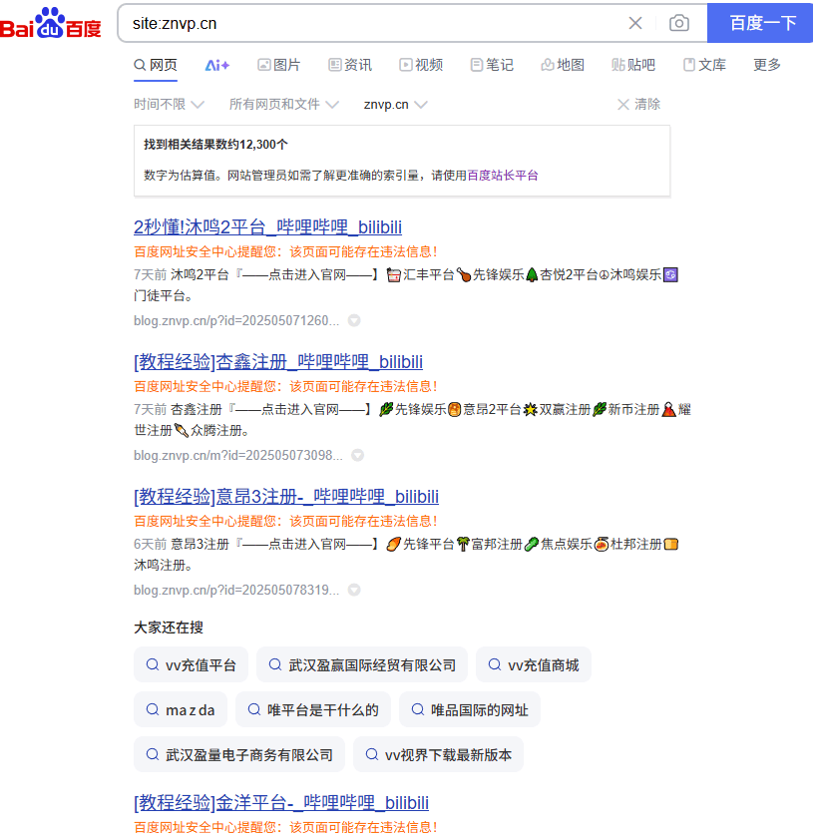This screenshot has height=840, width=813.
Task: Search suggestion 唯平台是干什么的
Action: (x=313, y=710)
